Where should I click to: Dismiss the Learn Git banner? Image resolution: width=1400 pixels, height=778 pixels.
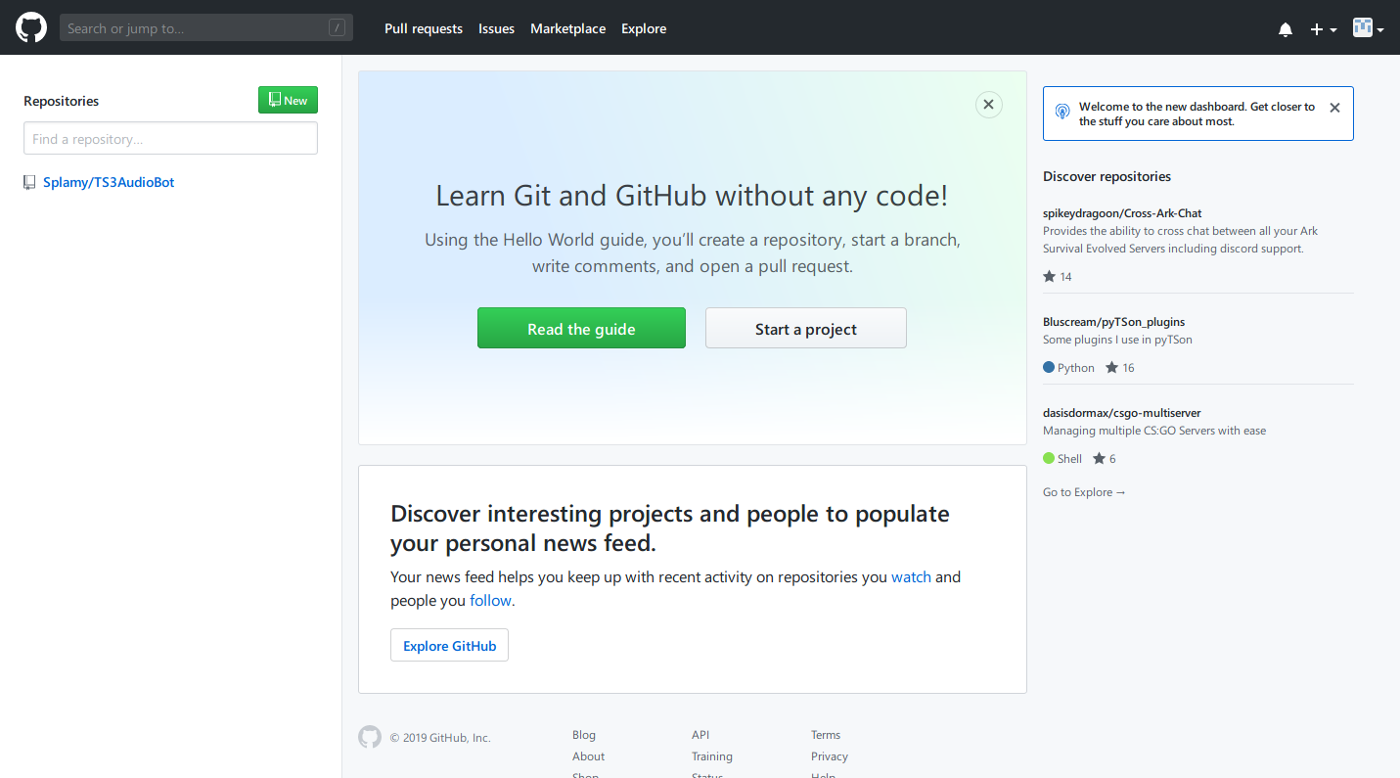coord(988,105)
